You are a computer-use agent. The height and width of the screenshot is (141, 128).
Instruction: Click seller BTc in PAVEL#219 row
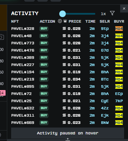pos(105,79)
